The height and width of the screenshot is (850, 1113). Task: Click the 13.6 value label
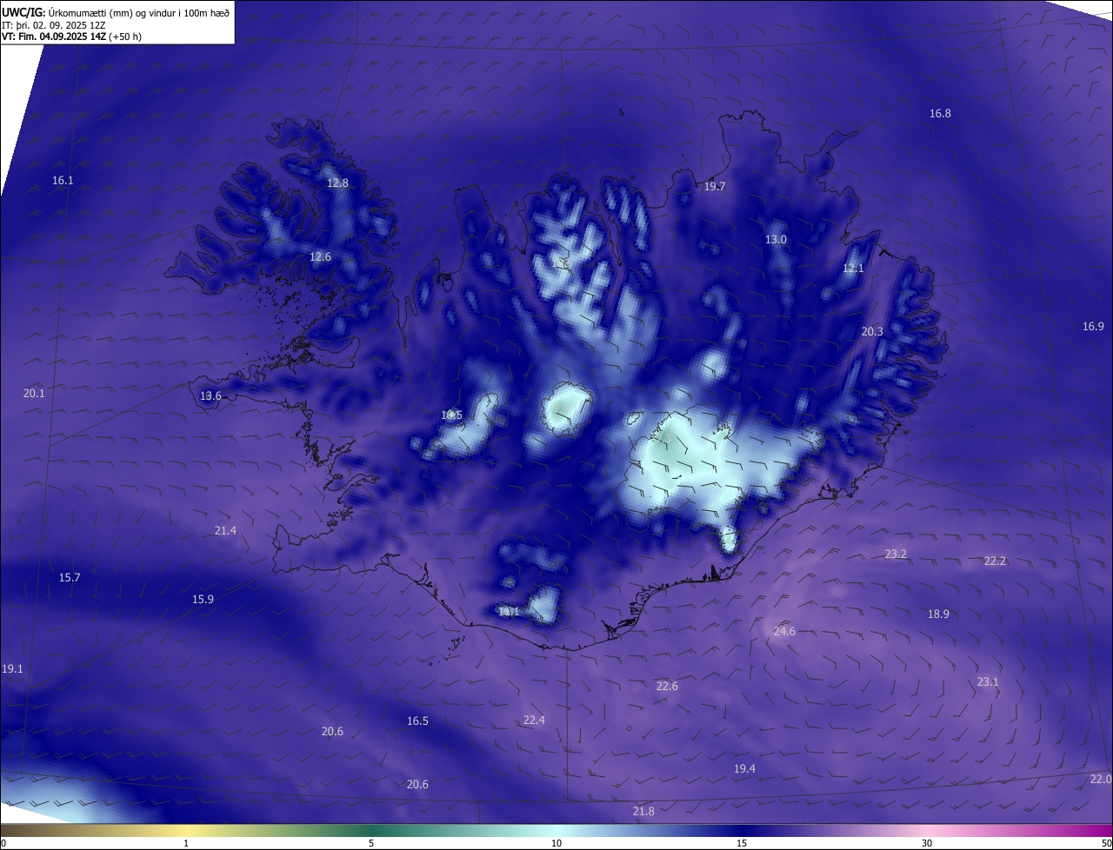pos(210,396)
